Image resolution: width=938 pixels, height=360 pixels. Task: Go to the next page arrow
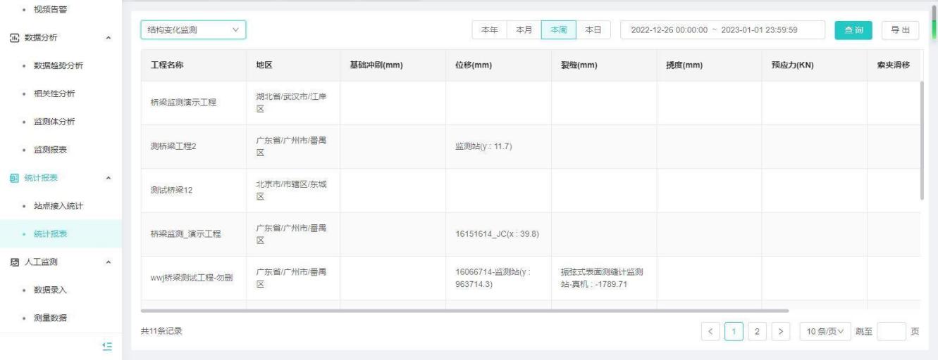(780, 331)
